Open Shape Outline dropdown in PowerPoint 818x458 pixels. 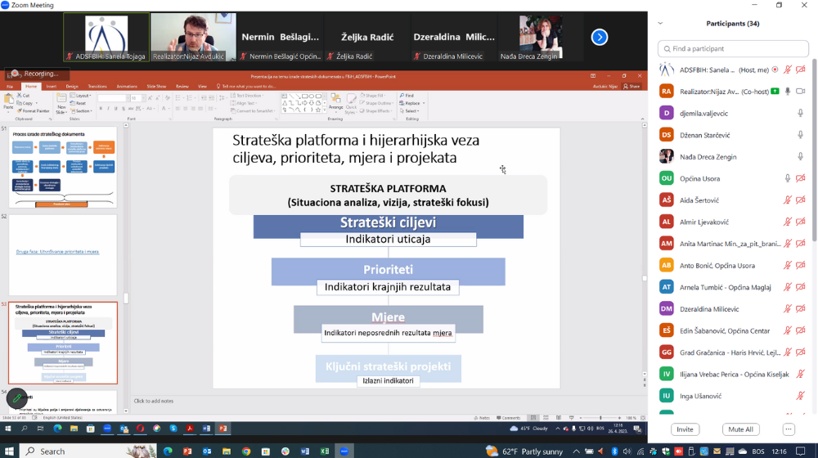point(376,103)
